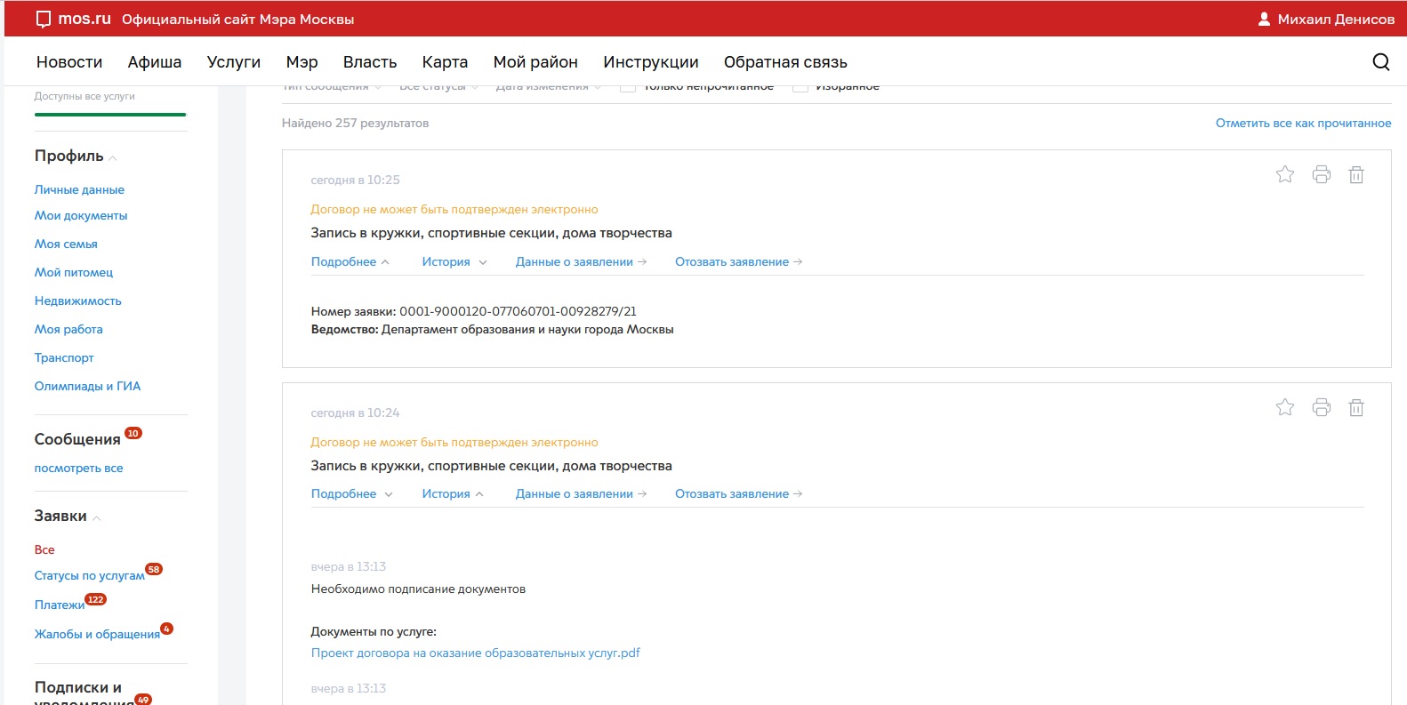
Task: Delete the 10:25 message with trash icon
Action: (1355, 175)
